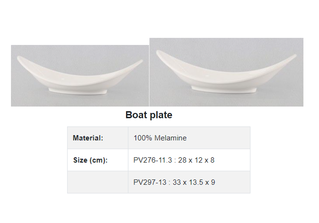Select the Material: label cell
Viewport: 319px width, 223px height.
pos(98,138)
